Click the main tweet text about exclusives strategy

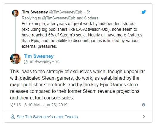click(x=78, y=84)
